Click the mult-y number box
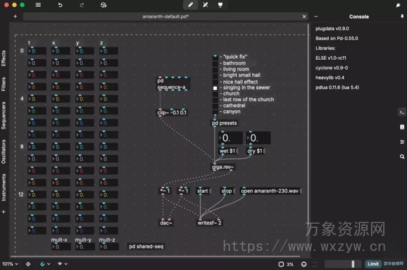Viewport: 407px width, 270px height. [x=85, y=247]
